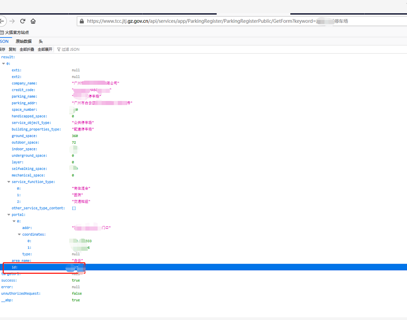Click the padlock site security icon
Viewport: 407px width, 320px height.
point(82,21)
